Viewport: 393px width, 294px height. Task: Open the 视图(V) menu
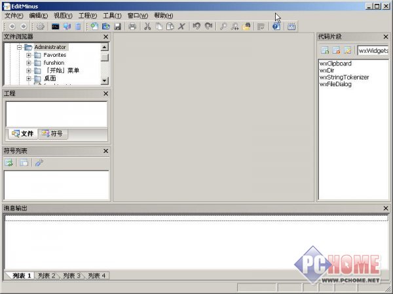(63, 16)
